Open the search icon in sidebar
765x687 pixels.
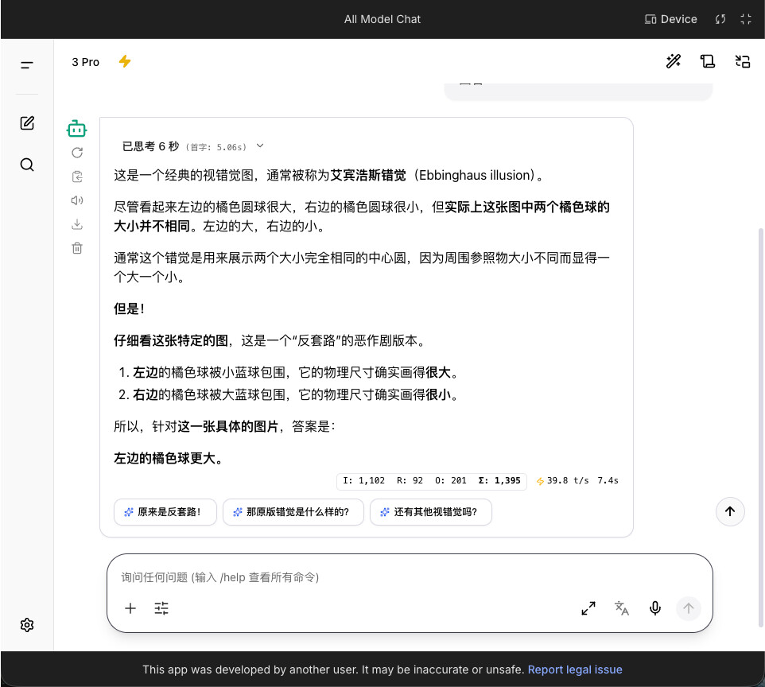coord(27,165)
